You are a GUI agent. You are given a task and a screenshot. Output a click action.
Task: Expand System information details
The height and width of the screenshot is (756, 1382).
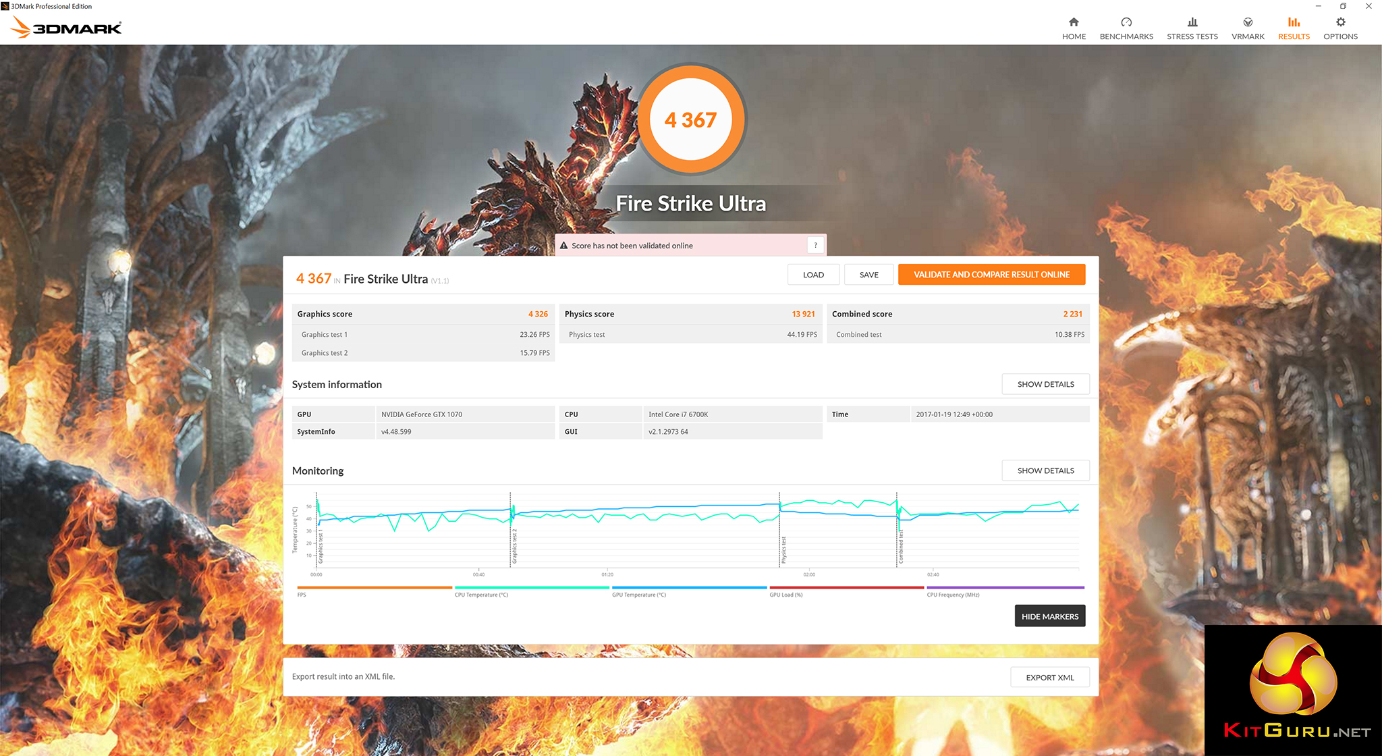pos(1045,384)
